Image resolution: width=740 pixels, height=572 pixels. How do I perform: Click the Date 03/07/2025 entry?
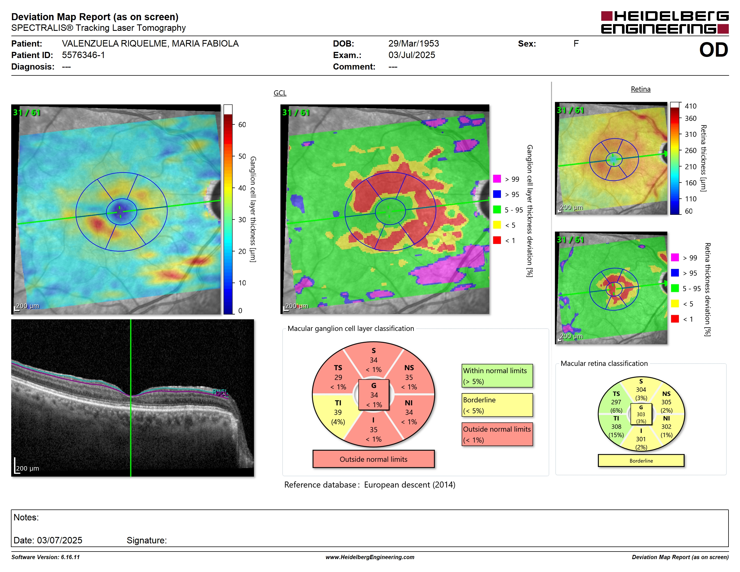coord(48,540)
